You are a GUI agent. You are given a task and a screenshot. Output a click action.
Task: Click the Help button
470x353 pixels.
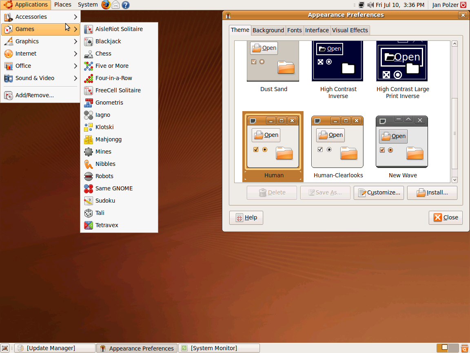click(x=246, y=218)
